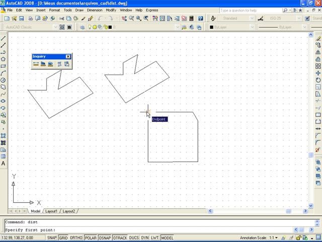The width and height of the screenshot is (322, 242).
Task: Select the Rectangle draw tool
Action: coord(3,66)
